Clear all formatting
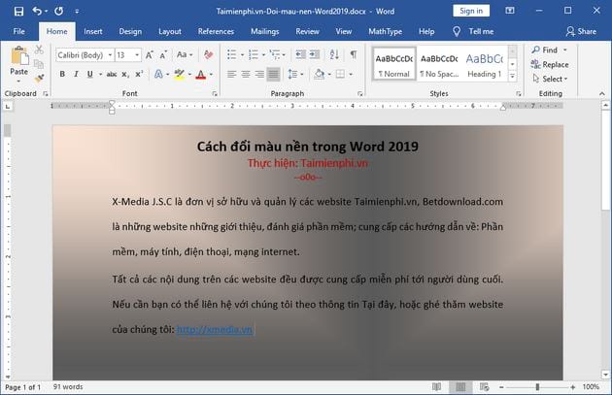612x395 pixels. (x=209, y=54)
